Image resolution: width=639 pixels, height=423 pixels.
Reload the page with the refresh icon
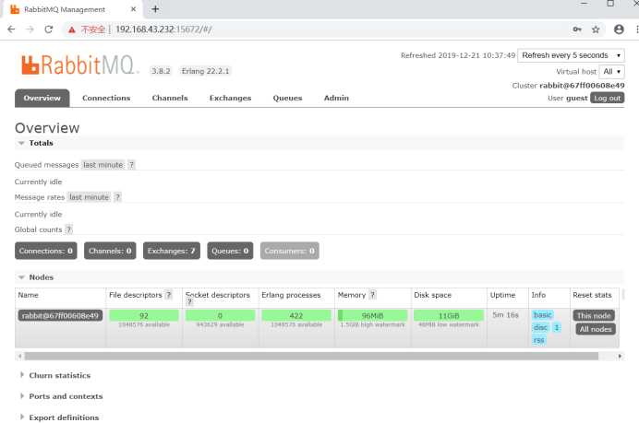click(49, 29)
